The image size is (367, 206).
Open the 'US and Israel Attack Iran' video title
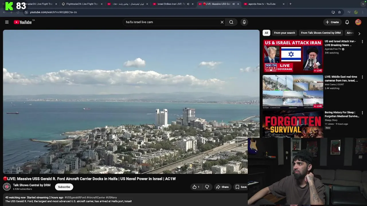click(x=340, y=43)
